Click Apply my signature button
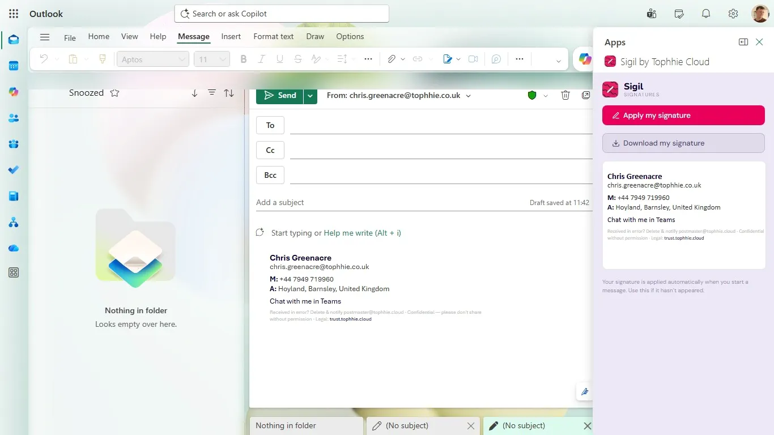Screen dimensions: 774x435 pyautogui.click(x=683, y=116)
